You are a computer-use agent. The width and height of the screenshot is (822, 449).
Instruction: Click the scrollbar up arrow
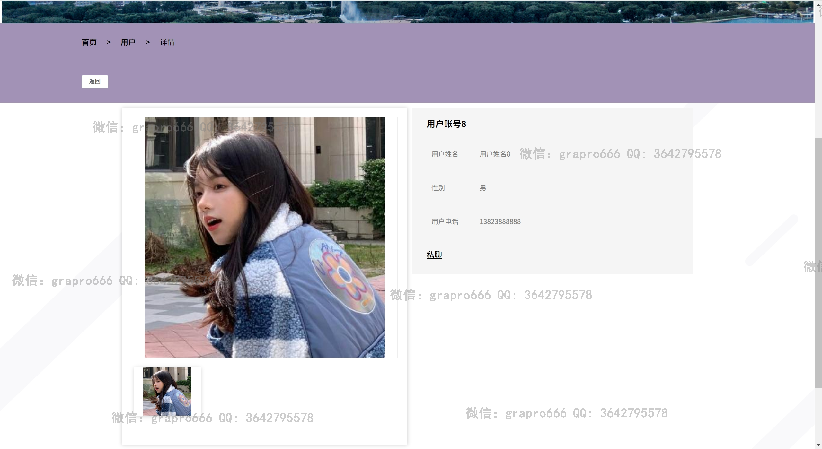(818, 4)
